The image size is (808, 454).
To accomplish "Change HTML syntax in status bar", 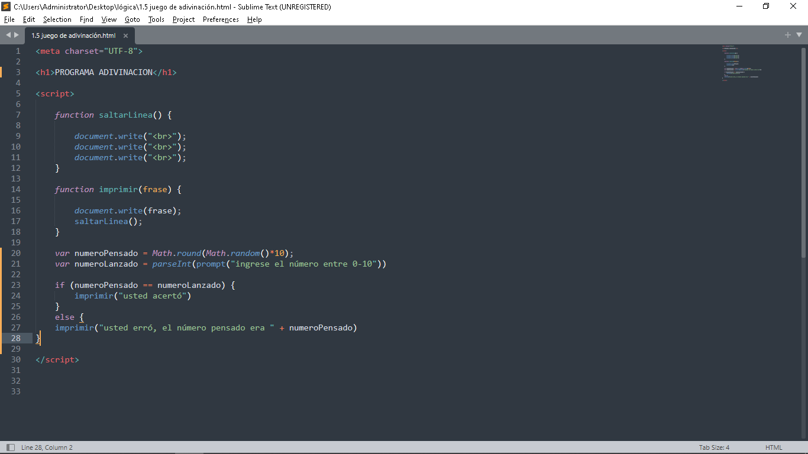I will point(774,447).
